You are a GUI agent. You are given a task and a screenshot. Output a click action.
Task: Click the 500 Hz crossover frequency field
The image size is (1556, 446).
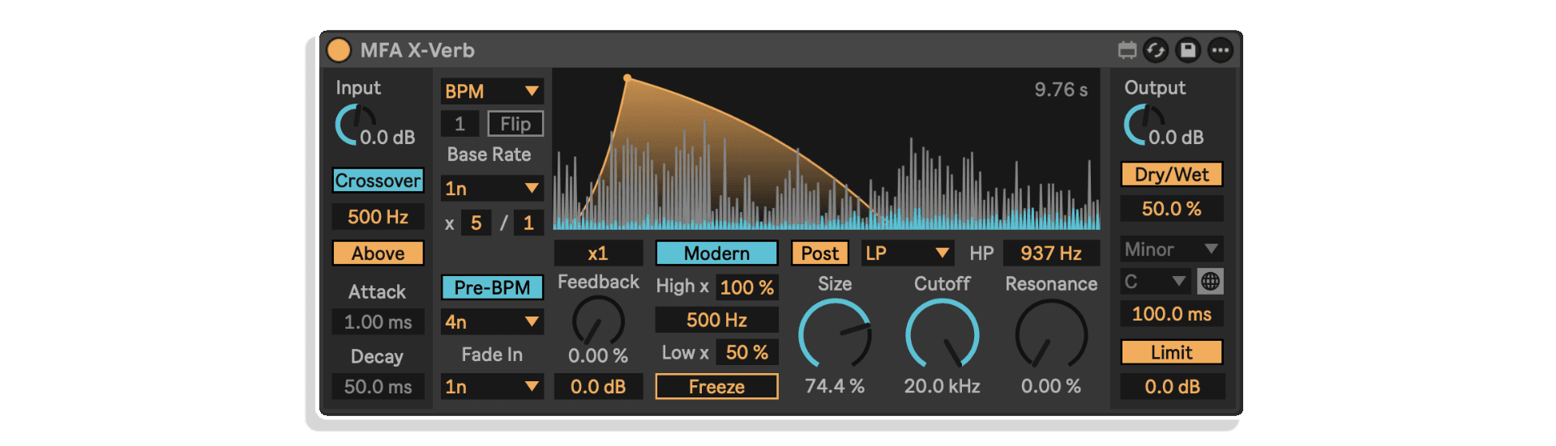point(378,217)
